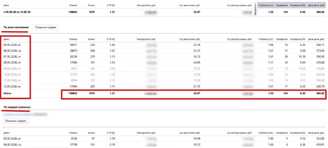Select conversion percent 5.69
Viewport: 328px width, 148px height.
(302, 51)
